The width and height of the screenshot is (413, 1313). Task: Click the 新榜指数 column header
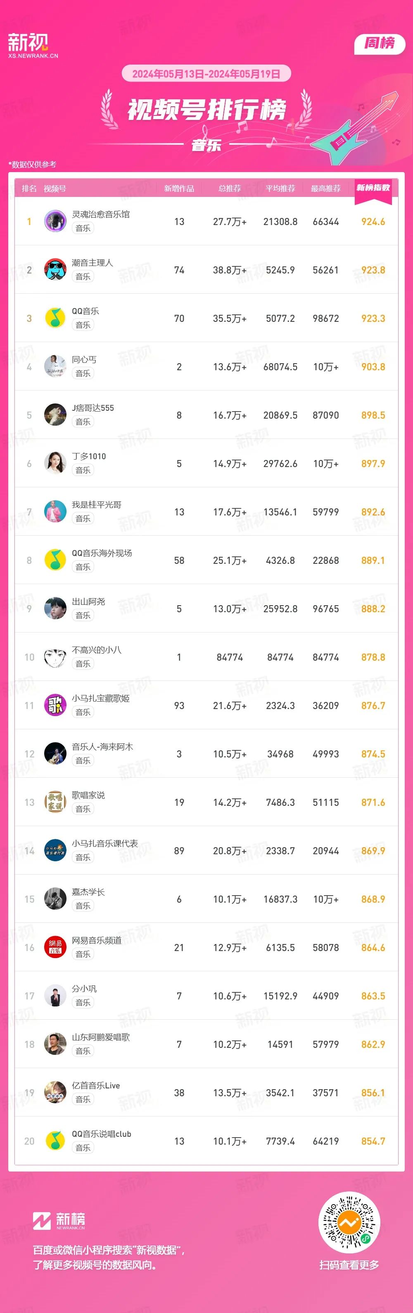click(373, 188)
